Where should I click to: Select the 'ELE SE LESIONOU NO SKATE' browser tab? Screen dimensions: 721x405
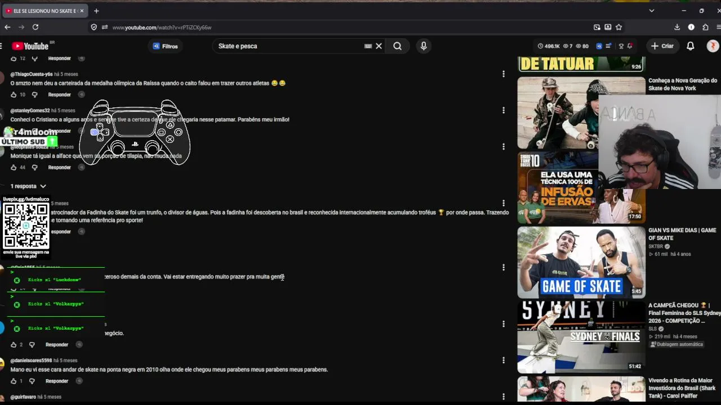[x=44, y=11]
